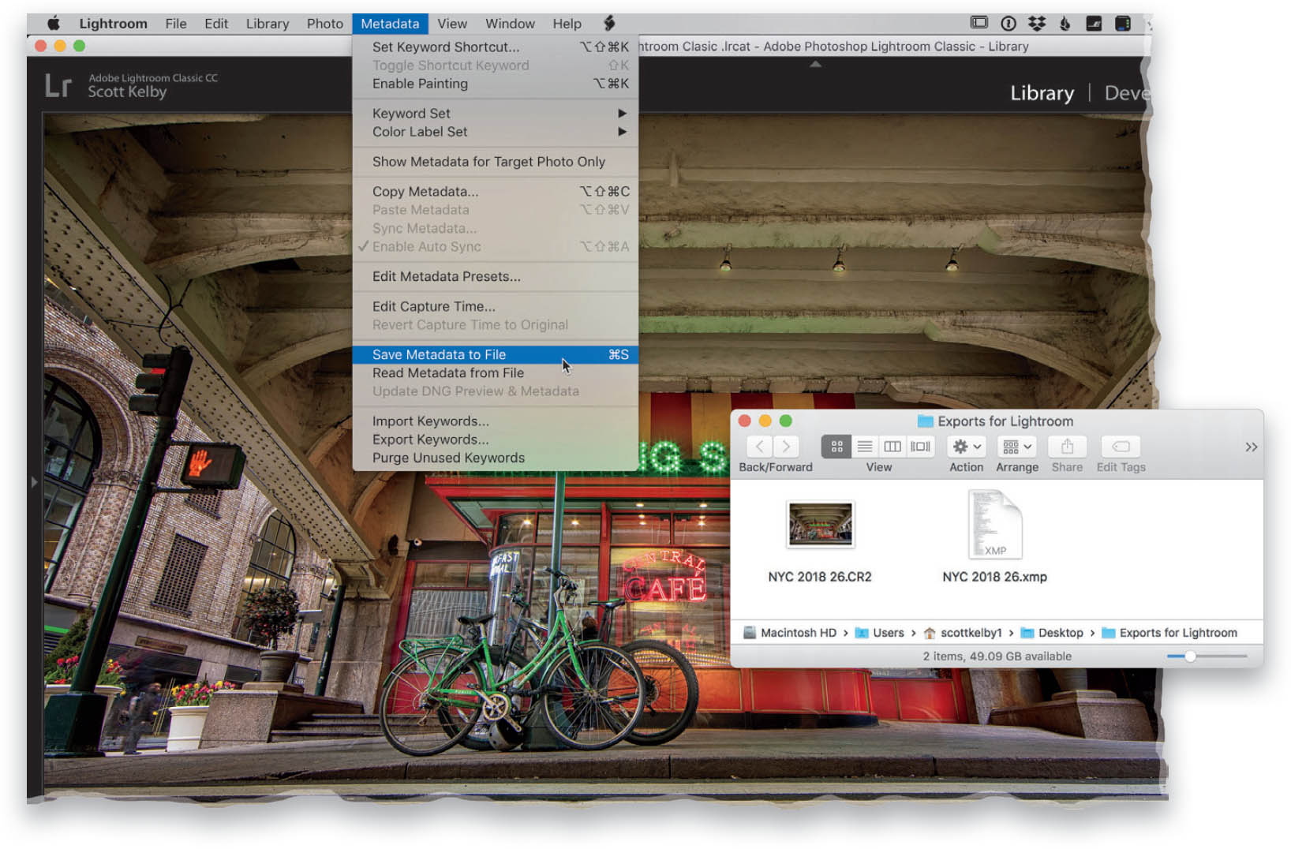Image resolution: width=1291 pixels, height=849 pixels.
Task: Go forward in the Finder window
Action: coord(786,447)
